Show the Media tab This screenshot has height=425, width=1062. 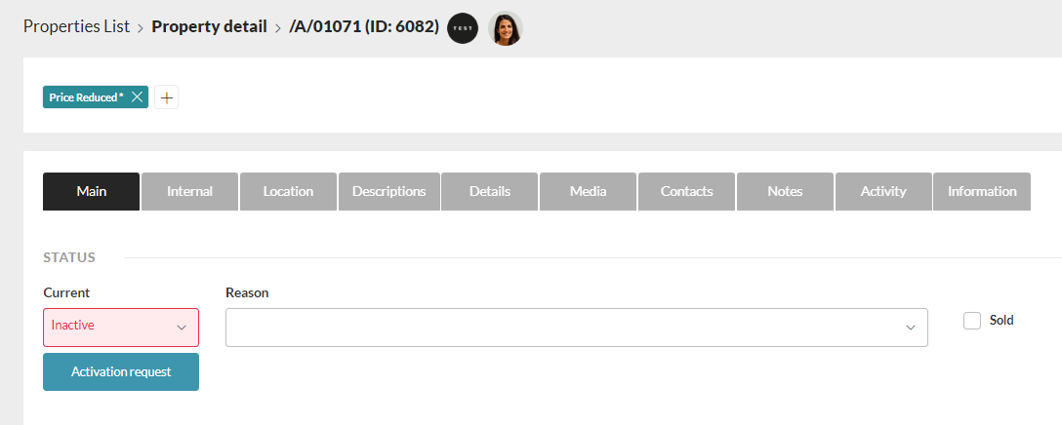coord(589,191)
